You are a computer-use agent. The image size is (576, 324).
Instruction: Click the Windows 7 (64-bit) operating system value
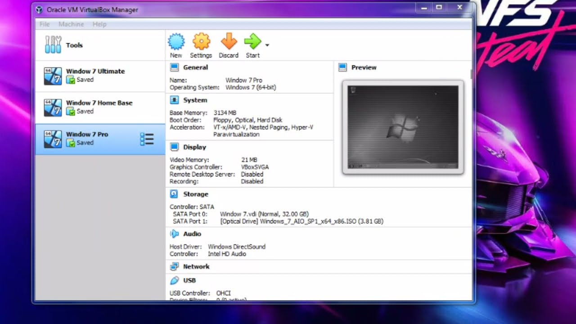coord(251,87)
